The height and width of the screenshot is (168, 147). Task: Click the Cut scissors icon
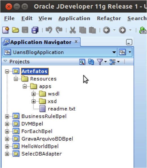[x=73, y=30]
